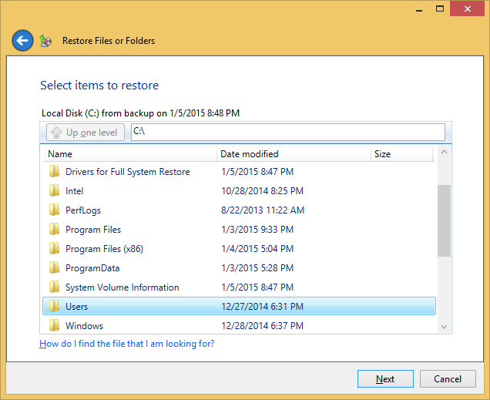Select the Users folder row
The height and width of the screenshot is (400, 490).
click(x=231, y=307)
